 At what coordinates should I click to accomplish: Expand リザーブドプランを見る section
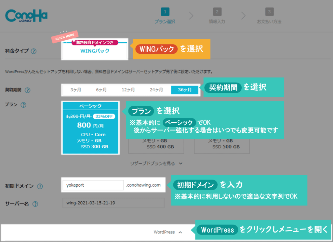click(x=156, y=163)
